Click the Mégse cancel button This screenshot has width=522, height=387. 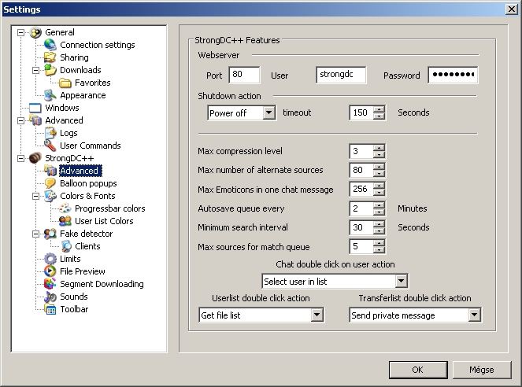[481, 370]
